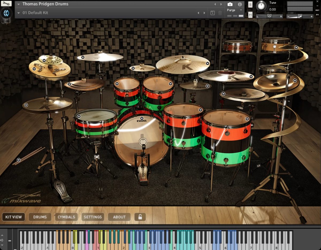Open the right rack tom dropdown marker
The image size is (321, 250).
click(x=170, y=84)
